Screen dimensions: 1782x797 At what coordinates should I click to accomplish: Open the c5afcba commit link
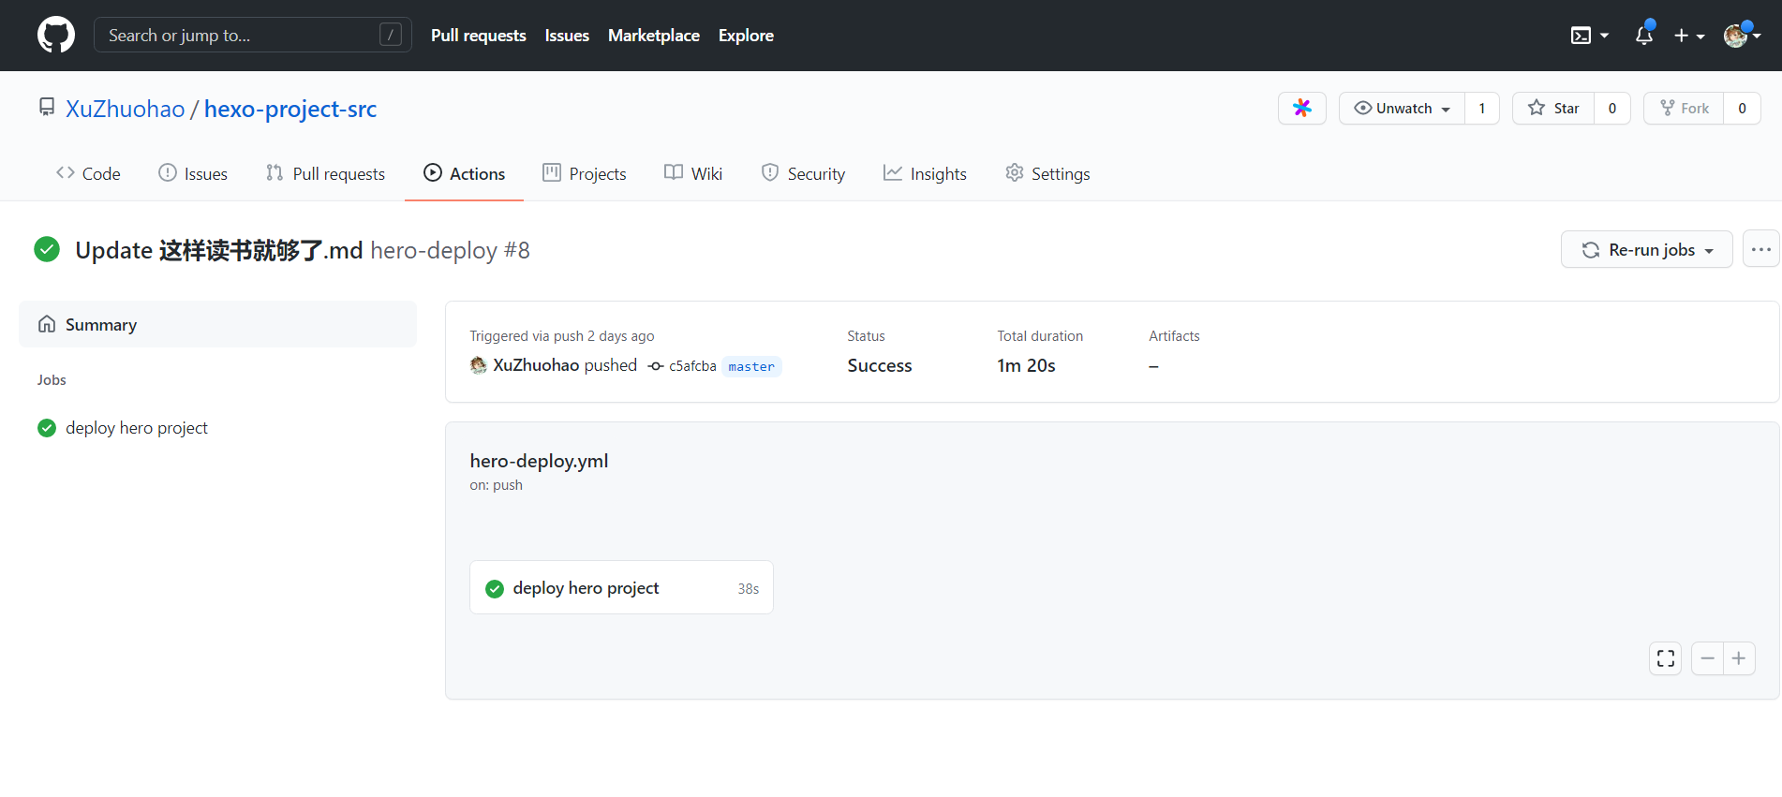click(692, 366)
